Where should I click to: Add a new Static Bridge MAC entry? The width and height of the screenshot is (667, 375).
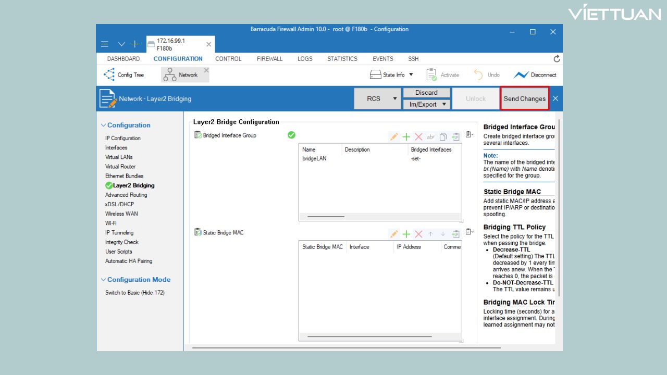406,234
